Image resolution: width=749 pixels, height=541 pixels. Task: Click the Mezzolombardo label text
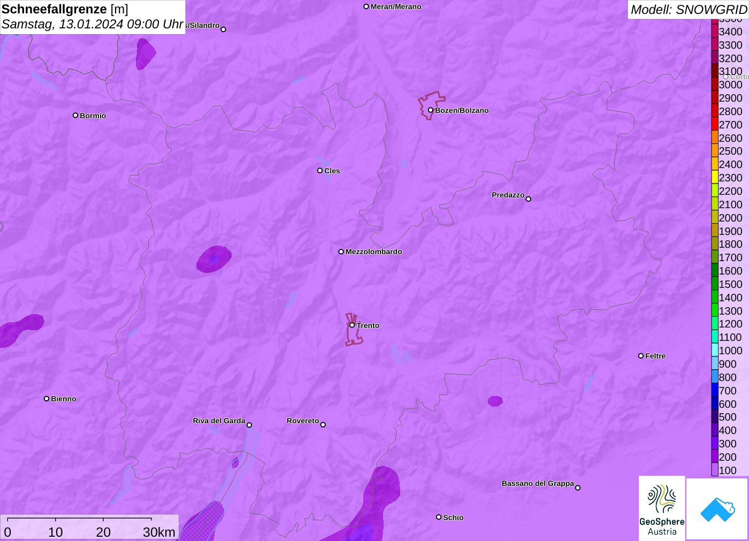(x=373, y=252)
